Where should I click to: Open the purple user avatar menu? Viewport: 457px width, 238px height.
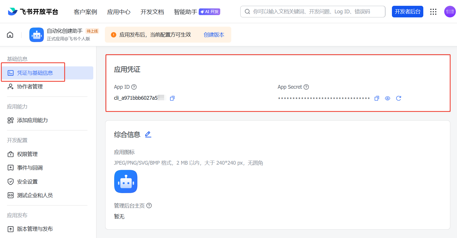coord(450,12)
